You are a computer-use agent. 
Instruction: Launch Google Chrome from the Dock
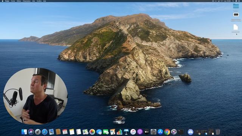click(167, 132)
